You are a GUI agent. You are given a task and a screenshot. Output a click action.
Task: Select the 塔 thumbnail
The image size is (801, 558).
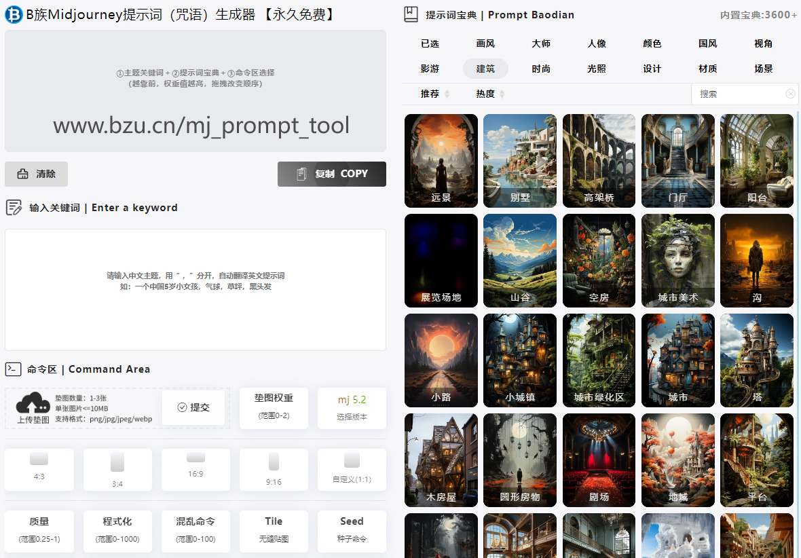(757, 360)
